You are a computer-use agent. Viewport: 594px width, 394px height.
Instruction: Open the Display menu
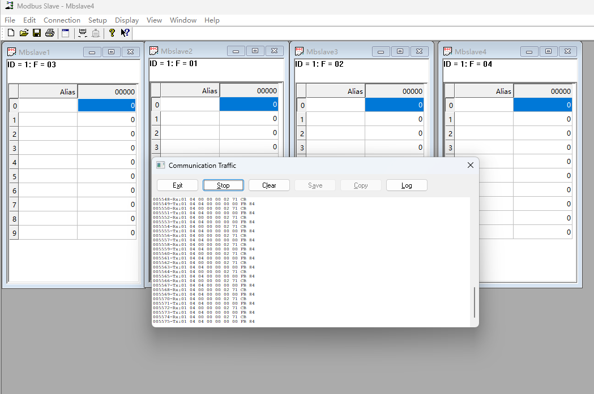(127, 20)
